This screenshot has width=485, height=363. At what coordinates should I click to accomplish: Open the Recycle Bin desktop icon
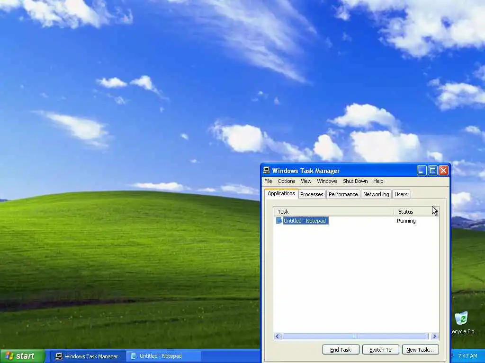(x=463, y=323)
